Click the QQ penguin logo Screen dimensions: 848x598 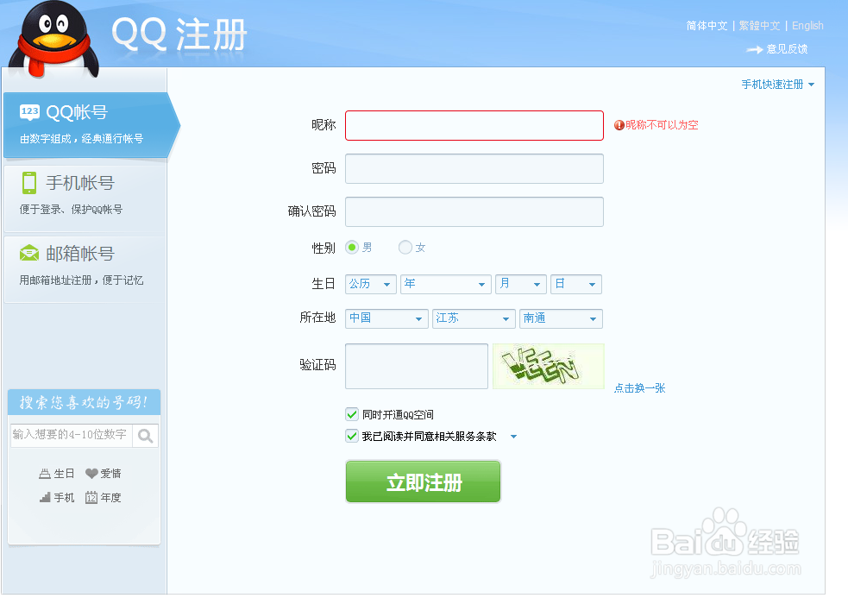click(54, 39)
